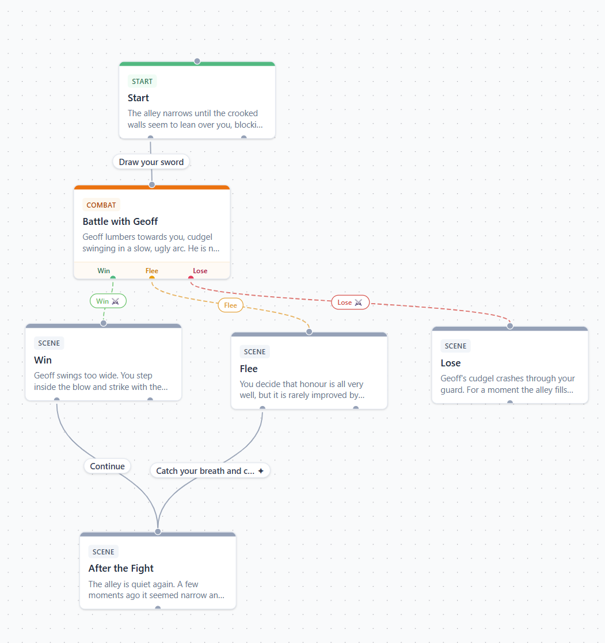Click the sparkle icon on Catch your breath label
Viewport: 605px width, 643px height.
[261, 471]
